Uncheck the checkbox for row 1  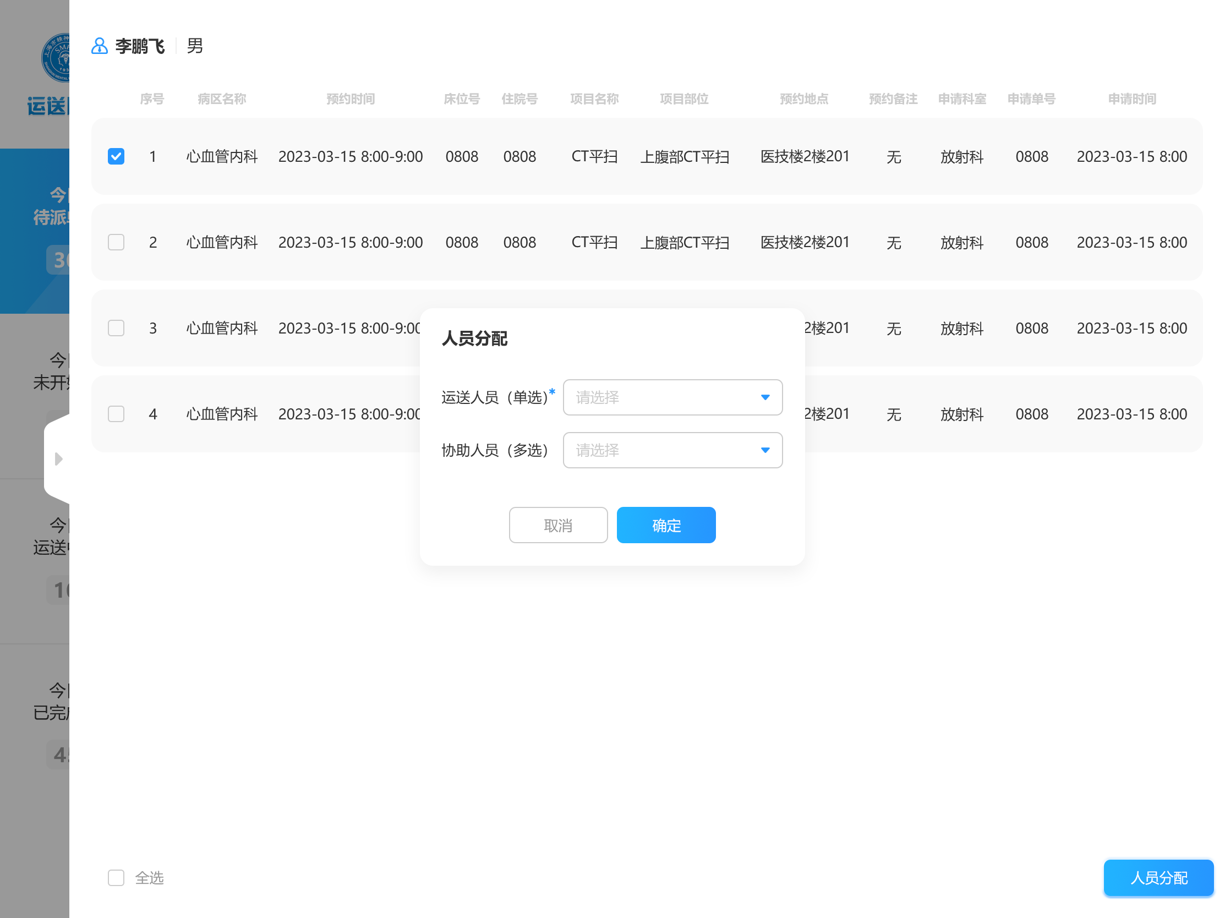[x=116, y=157]
